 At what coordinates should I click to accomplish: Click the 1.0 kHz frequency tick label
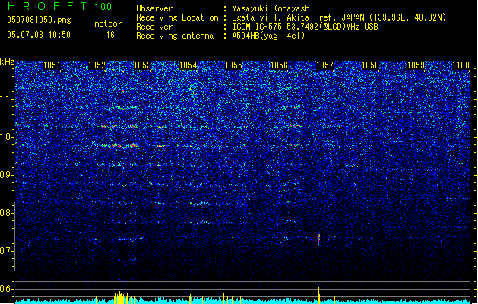pos(7,137)
